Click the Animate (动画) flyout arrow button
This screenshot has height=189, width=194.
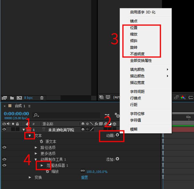pos(117,135)
